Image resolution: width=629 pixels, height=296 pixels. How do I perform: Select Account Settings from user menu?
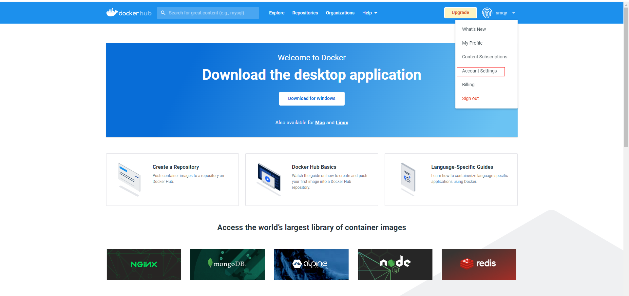click(479, 71)
